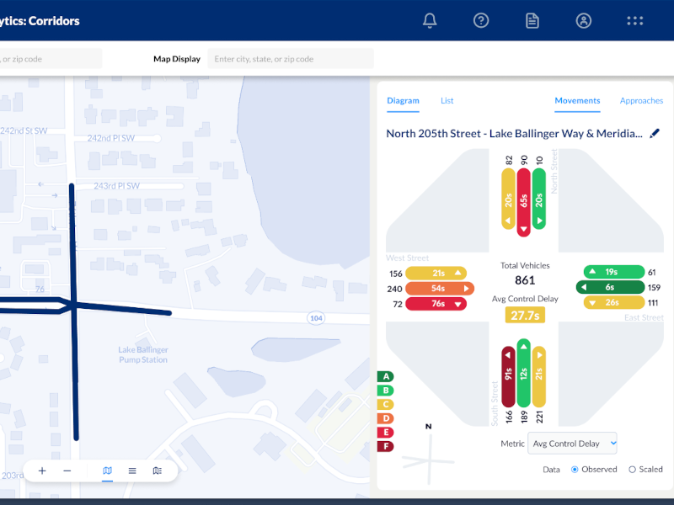Select level of service C swatch
This screenshot has height=505, width=674.
pos(386,405)
